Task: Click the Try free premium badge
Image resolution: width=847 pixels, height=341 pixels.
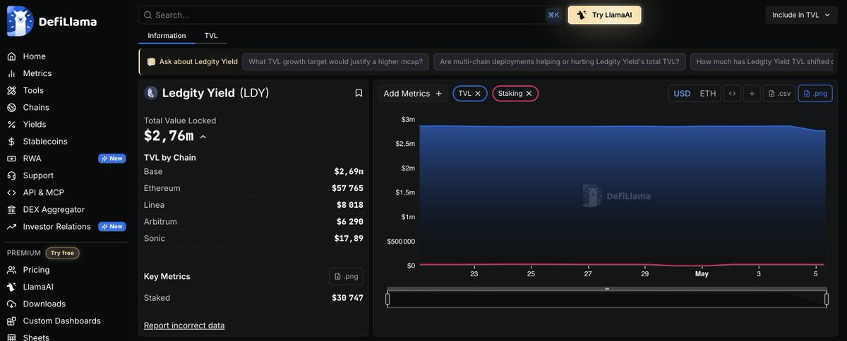Action: (62, 253)
